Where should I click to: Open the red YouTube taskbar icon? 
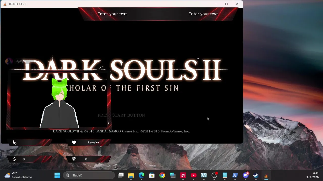194,175
